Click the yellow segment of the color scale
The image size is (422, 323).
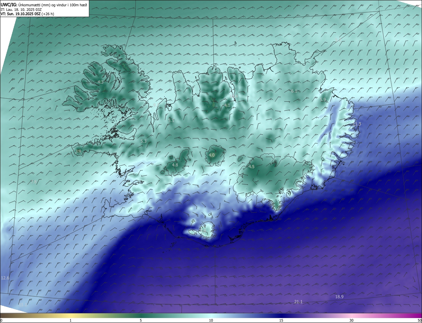(x=71, y=315)
